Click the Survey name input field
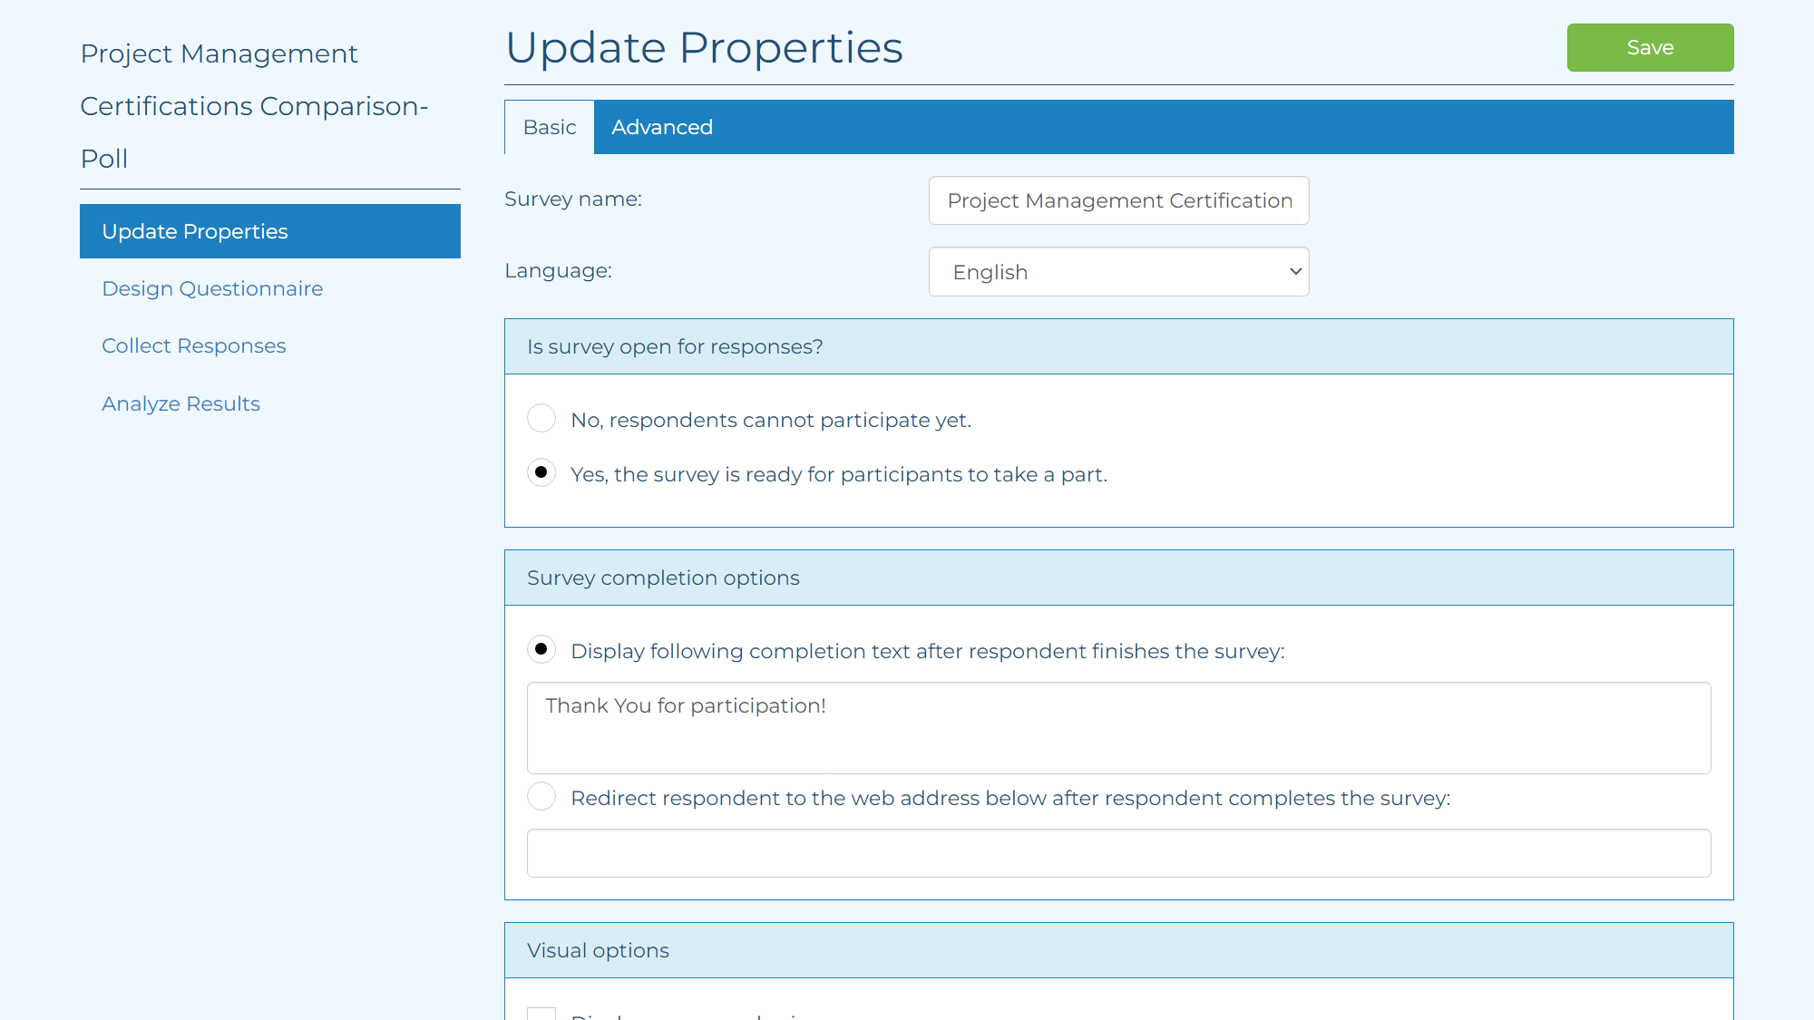The height and width of the screenshot is (1020, 1814). (x=1118, y=200)
